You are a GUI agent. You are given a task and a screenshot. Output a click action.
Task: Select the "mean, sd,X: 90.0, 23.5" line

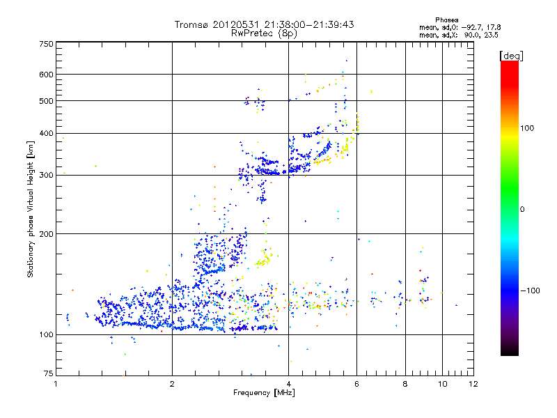(x=459, y=35)
